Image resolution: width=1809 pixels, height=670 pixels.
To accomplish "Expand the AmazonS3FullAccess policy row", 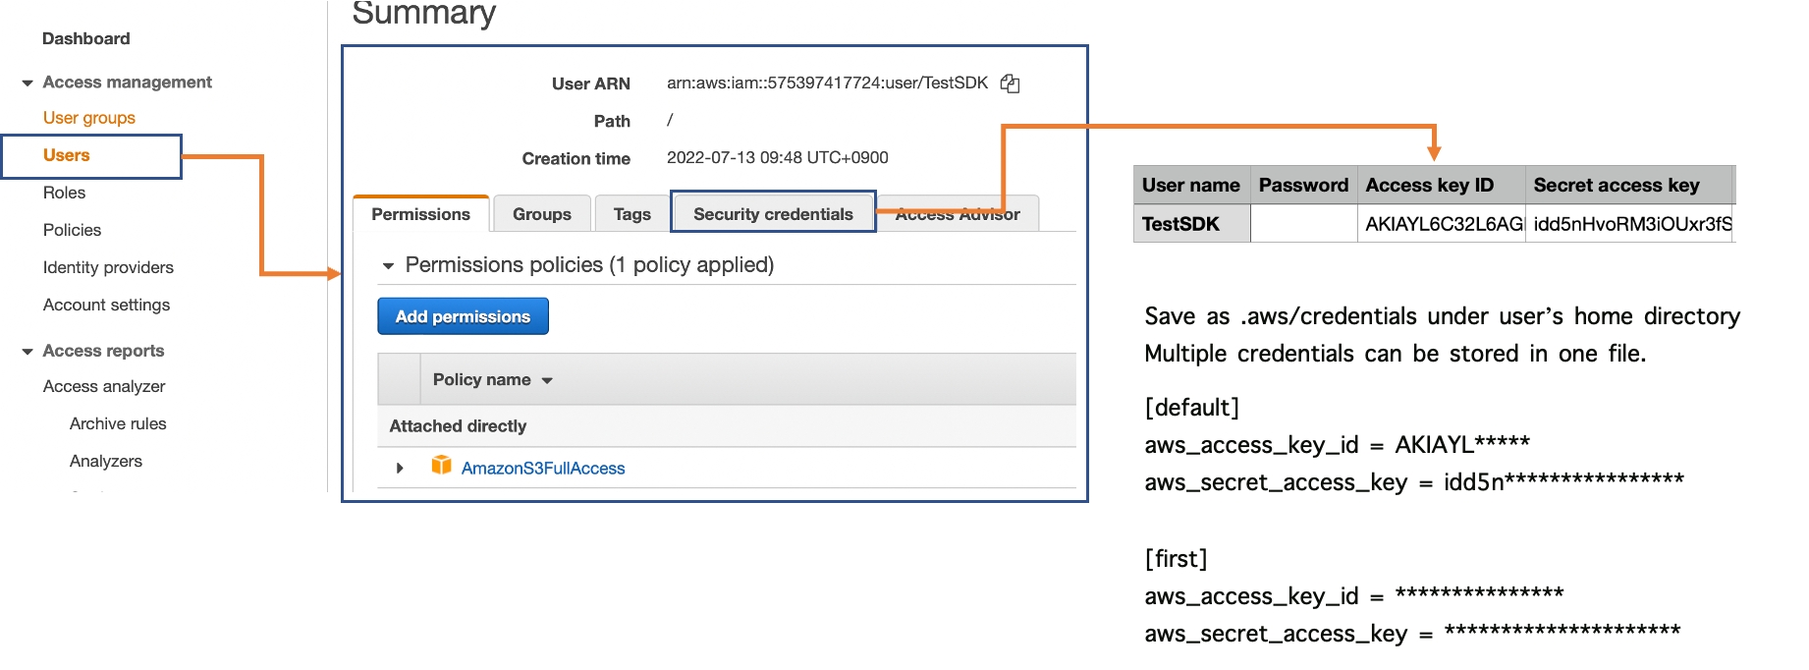I will (400, 468).
